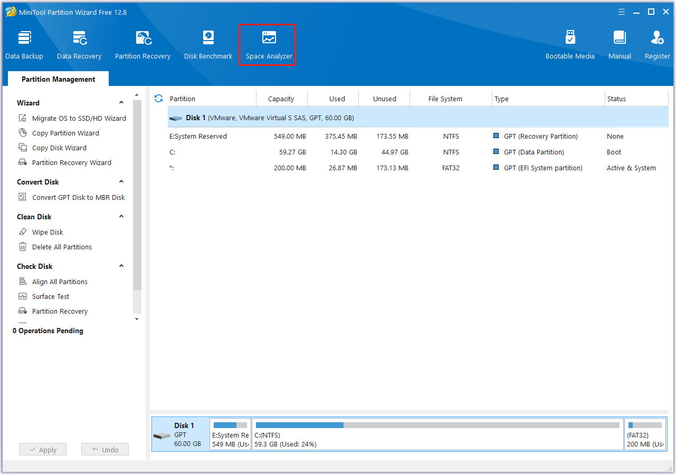676x475 pixels.
Task: Open the Manual
Action: [620, 45]
